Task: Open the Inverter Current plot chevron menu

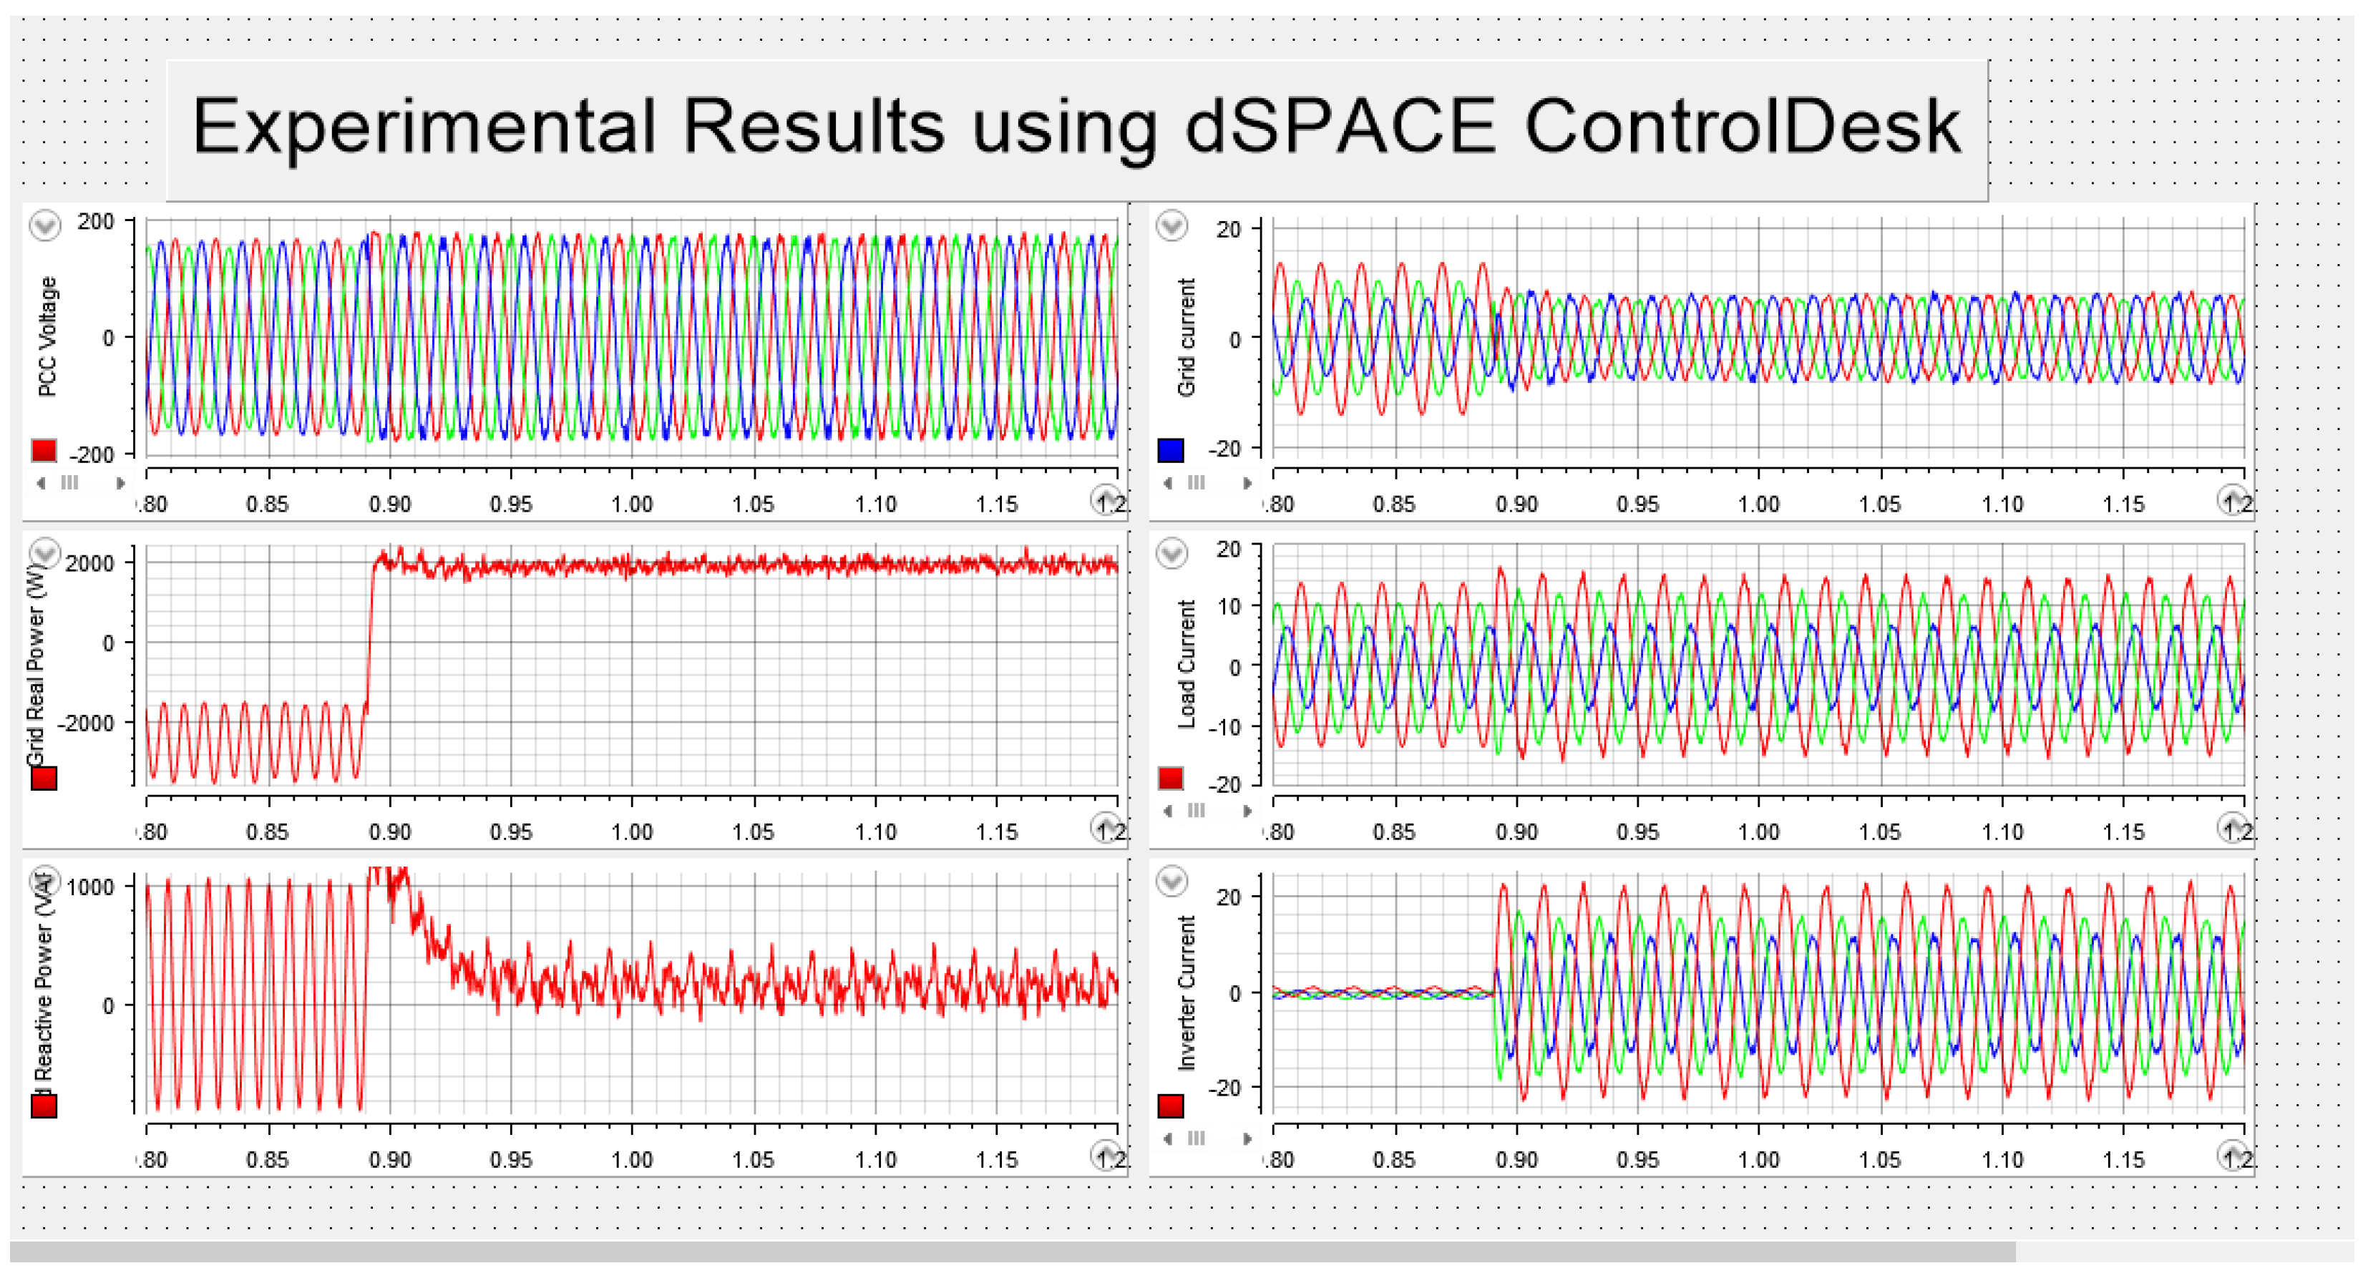Action: point(1171,881)
